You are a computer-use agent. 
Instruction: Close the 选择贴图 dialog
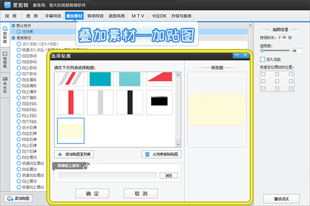(245, 55)
